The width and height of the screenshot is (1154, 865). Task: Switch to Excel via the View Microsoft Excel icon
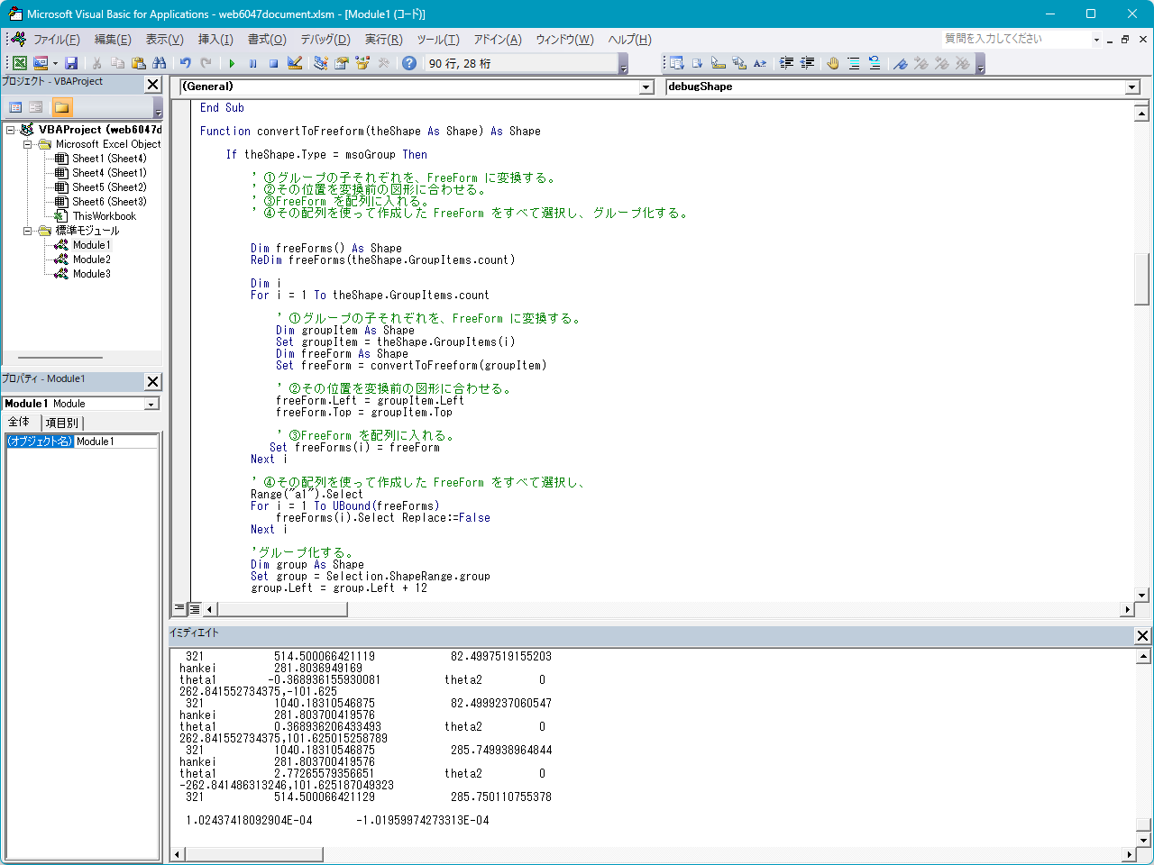(19, 63)
